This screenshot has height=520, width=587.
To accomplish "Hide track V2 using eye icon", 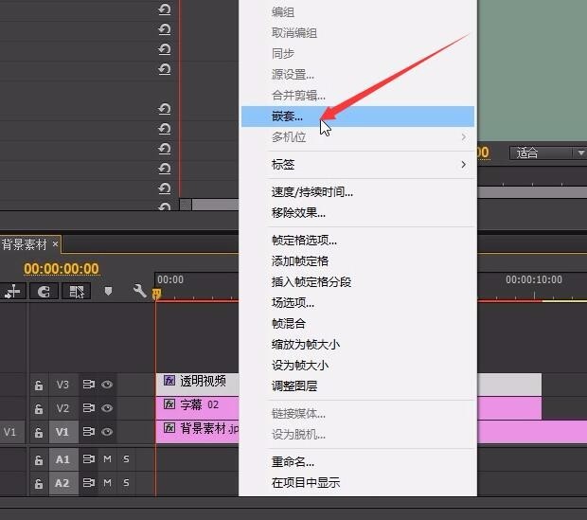I will (107, 407).
